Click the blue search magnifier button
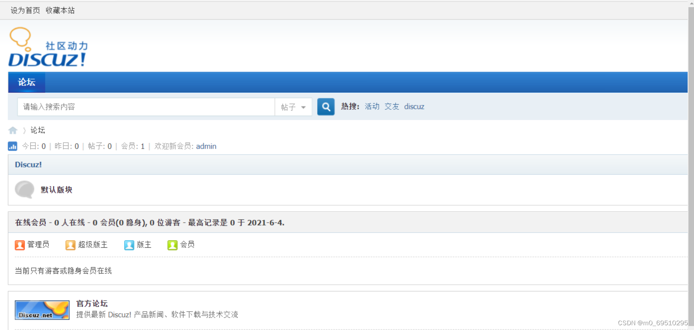 click(x=326, y=107)
